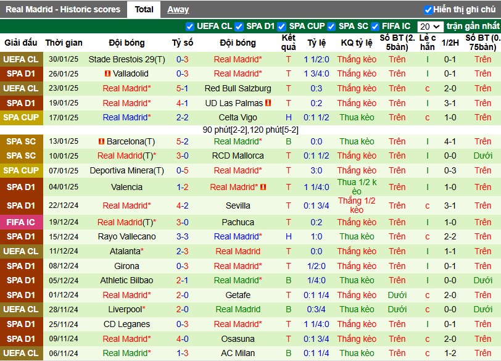Uncheck the FIFA IC filter checkbox
This screenshot has width=501, height=361.
(x=375, y=27)
